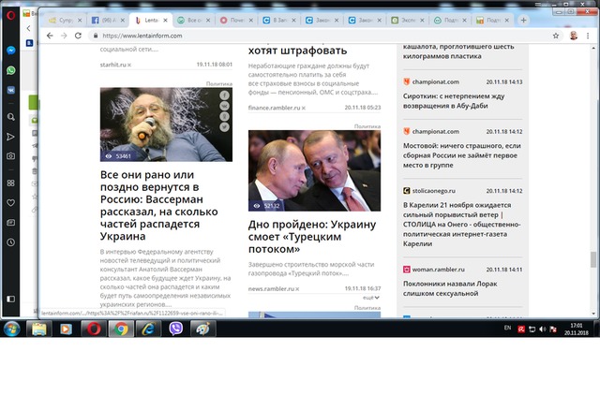The height and width of the screenshot is (395, 600).
Task: Click the Putin and Erdogan photo thumbnail
Action: coord(314,170)
